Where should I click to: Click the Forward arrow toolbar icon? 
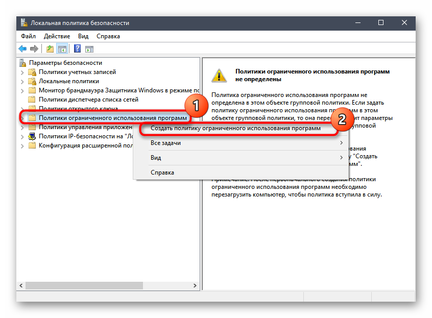point(34,49)
